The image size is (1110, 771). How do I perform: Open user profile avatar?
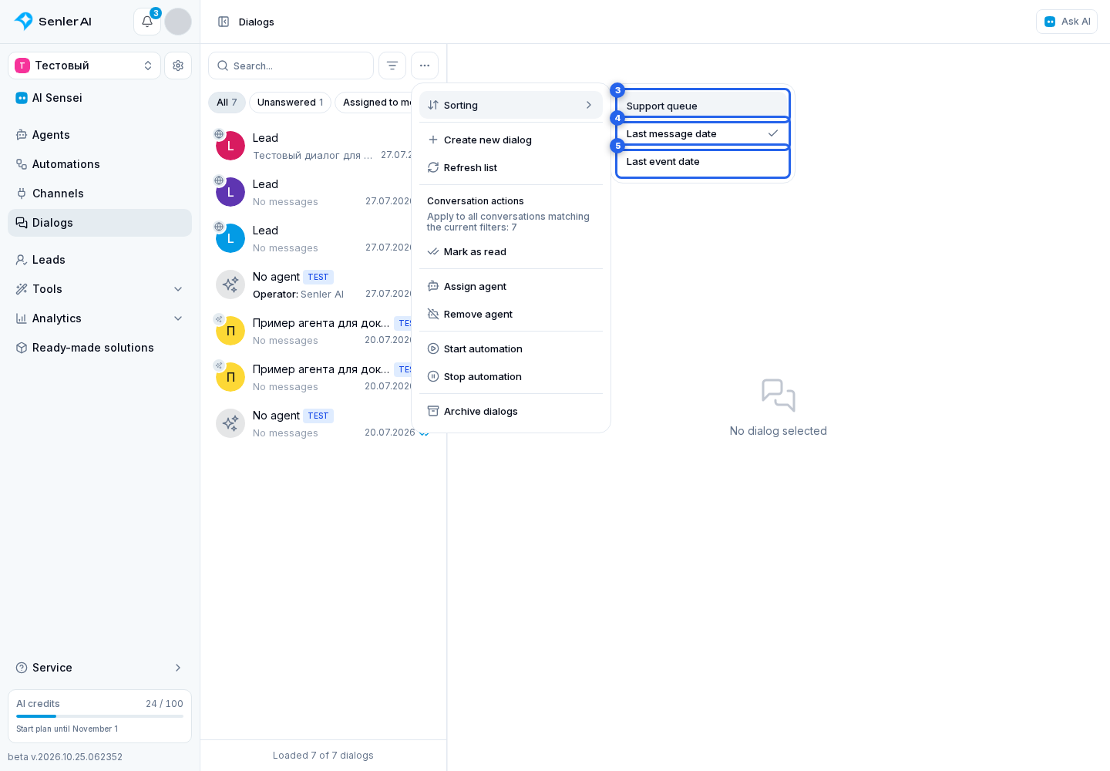click(x=178, y=22)
